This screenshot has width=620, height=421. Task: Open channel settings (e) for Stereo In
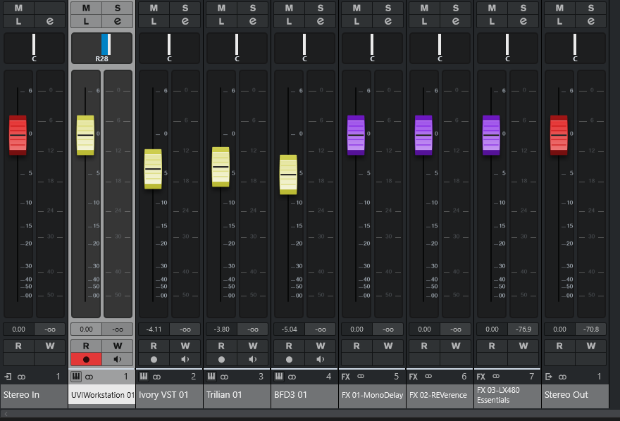(x=50, y=21)
